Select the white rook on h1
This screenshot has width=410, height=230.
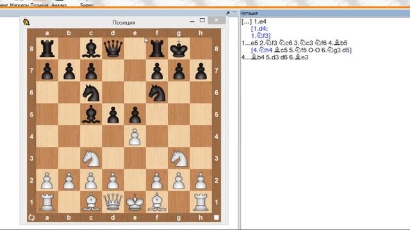point(201,202)
